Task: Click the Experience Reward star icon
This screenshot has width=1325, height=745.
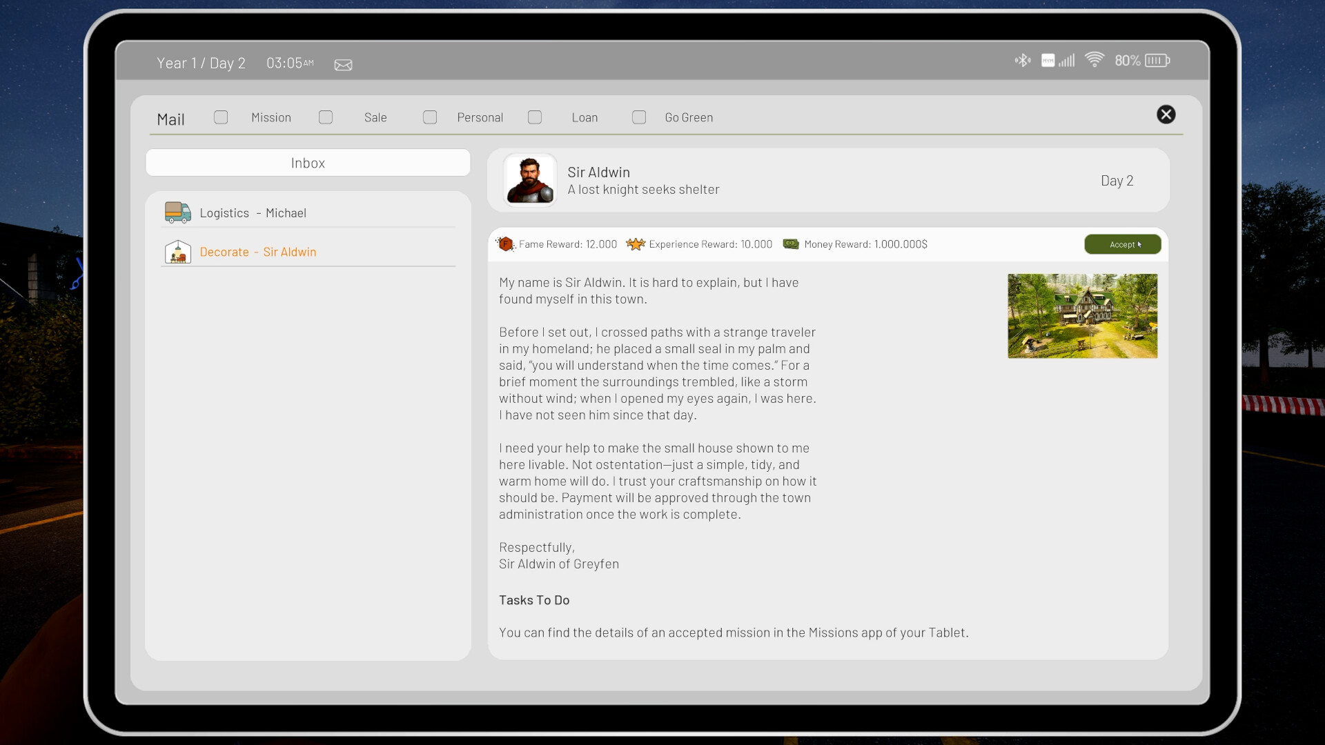Action: pyautogui.click(x=635, y=244)
